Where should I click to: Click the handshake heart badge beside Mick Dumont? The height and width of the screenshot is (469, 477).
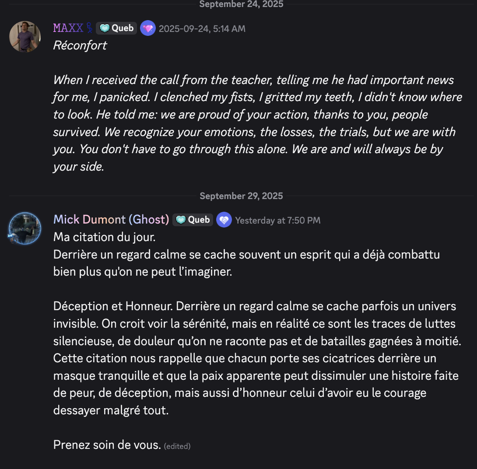[x=224, y=220]
